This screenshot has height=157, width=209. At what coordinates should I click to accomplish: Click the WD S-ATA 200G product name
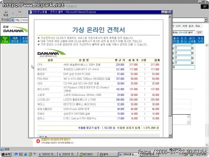click(87, 79)
